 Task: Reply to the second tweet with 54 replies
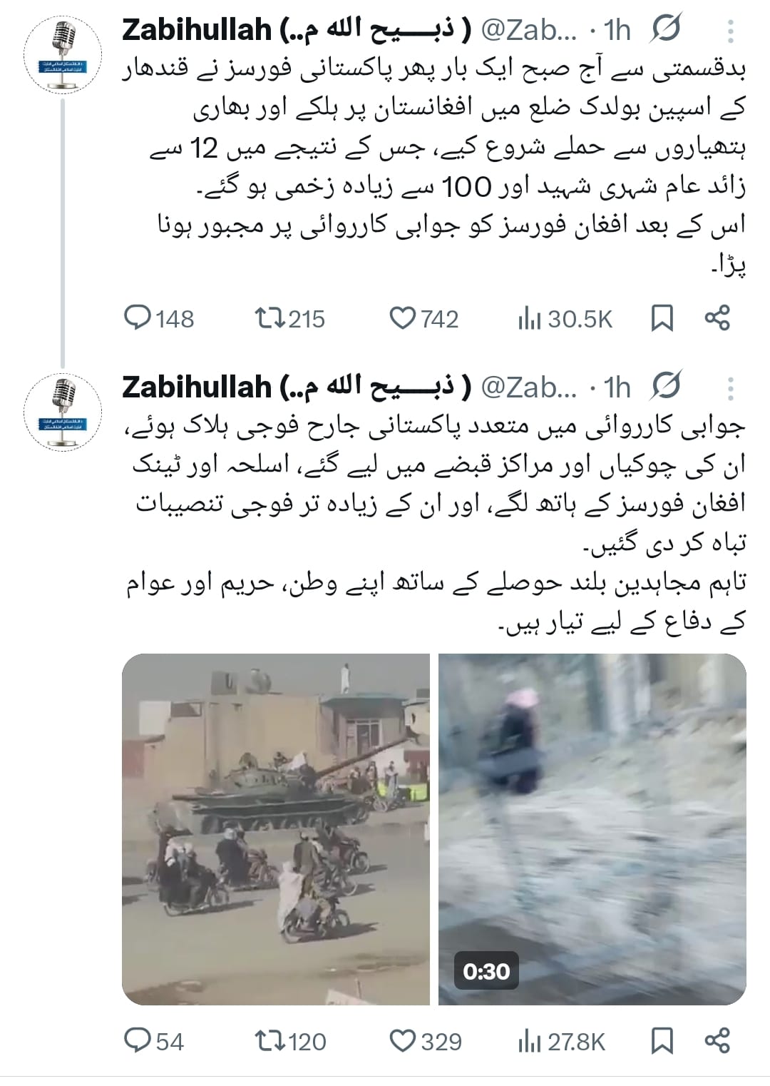(154, 1041)
